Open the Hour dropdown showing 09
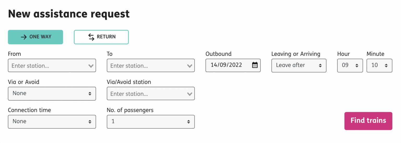401x143 pixels. [x=350, y=65]
